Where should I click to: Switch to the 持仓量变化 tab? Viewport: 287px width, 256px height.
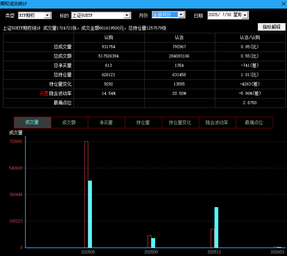(x=180, y=122)
